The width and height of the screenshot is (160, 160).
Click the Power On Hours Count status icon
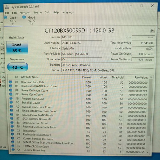tap(11, 90)
